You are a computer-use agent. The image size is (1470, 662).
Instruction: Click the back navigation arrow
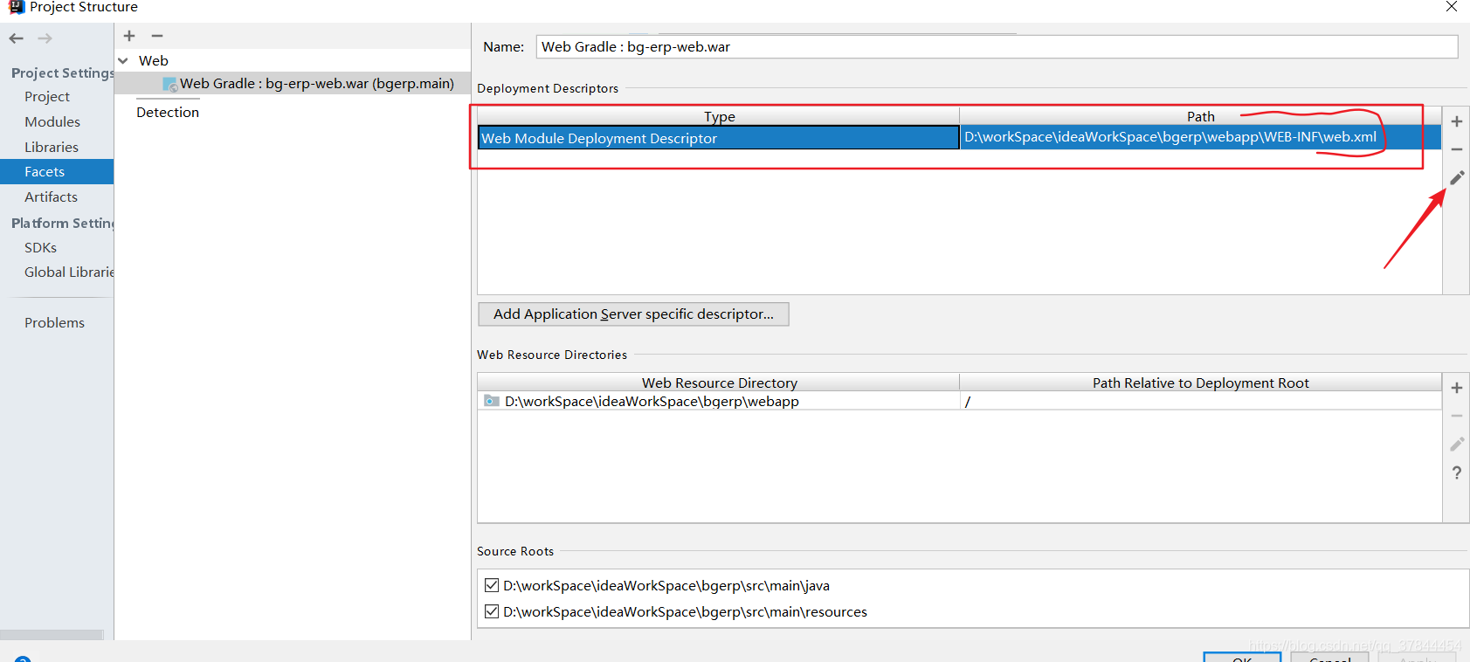(x=16, y=38)
